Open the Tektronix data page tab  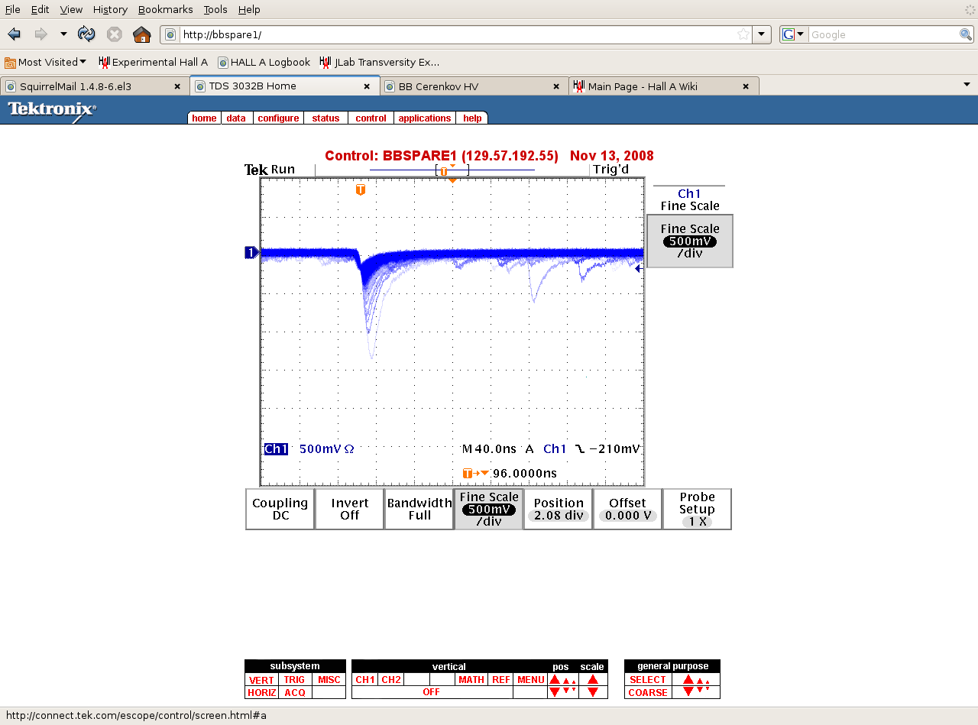(x=236, y=118)
